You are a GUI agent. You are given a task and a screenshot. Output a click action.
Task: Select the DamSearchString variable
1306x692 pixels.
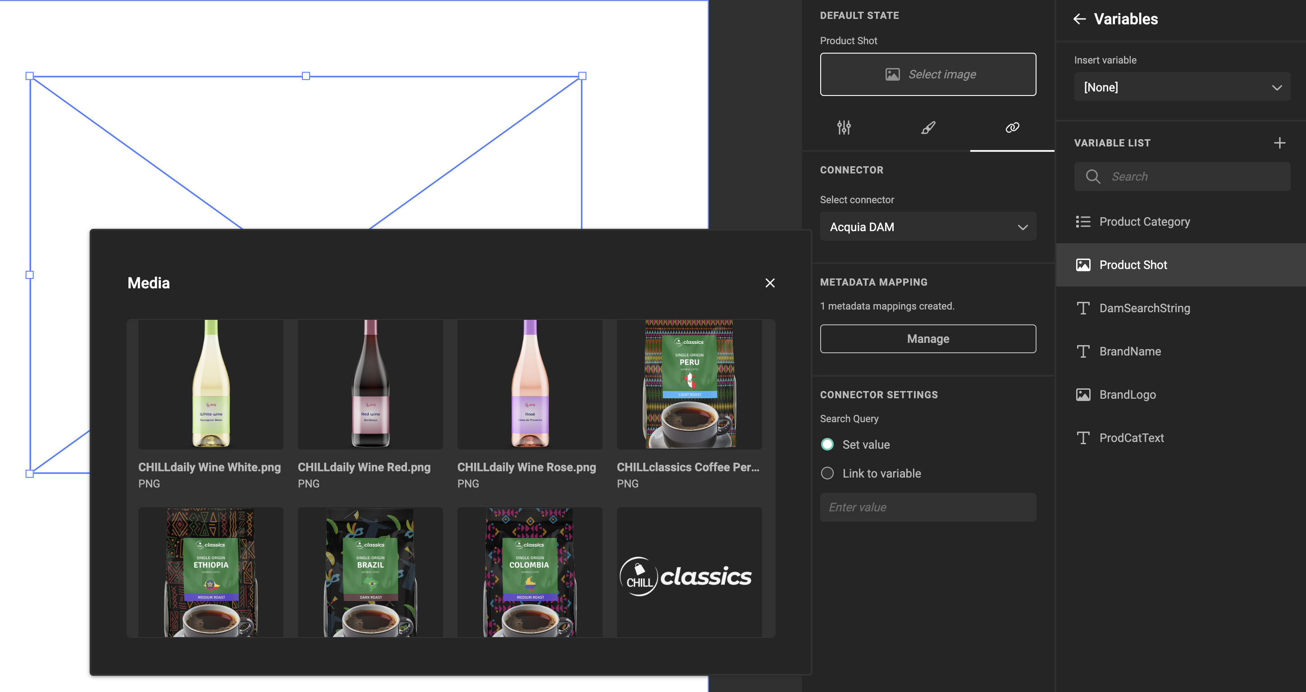click(1181, 308)
